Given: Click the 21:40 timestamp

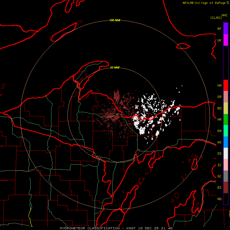Looking at the screenshot, I should [167, 228].
